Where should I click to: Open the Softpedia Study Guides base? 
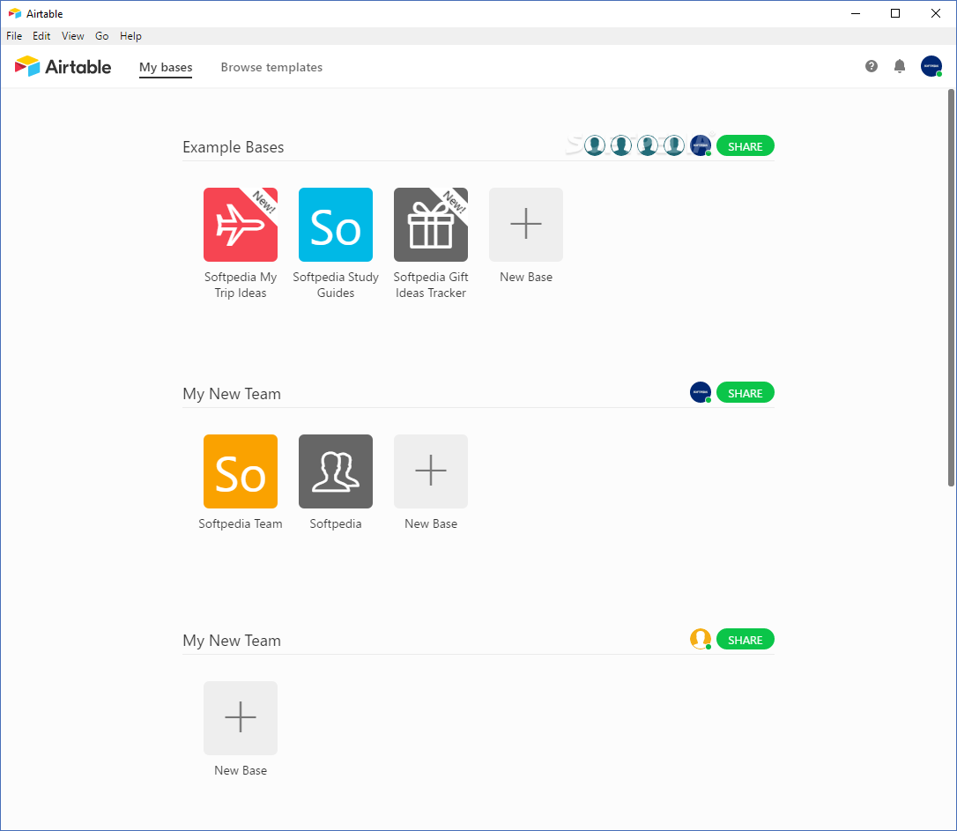tap(336, 225)
